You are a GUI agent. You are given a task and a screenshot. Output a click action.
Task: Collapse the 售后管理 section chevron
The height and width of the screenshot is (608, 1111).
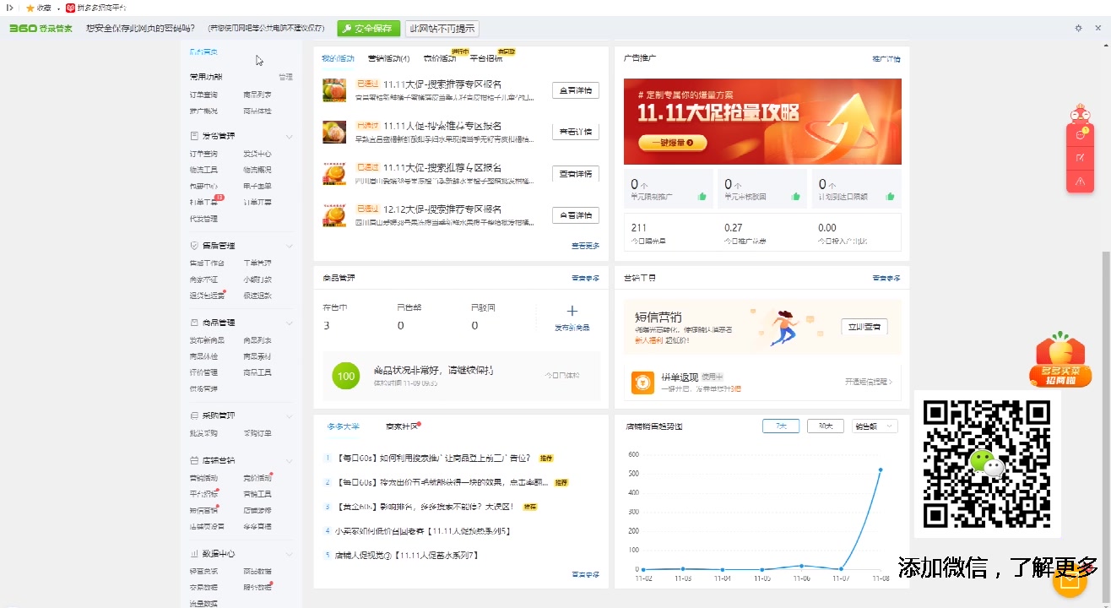(x=289, y=246)
